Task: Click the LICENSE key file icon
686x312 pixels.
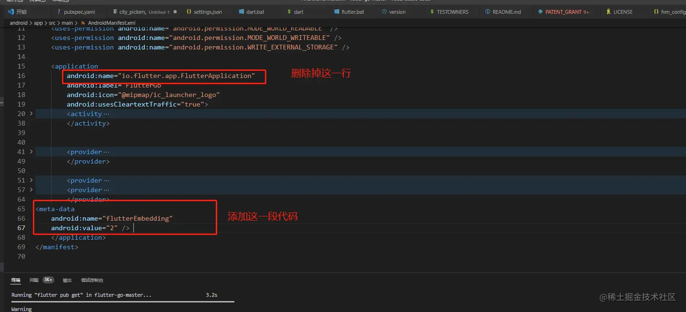Action: 608,12
